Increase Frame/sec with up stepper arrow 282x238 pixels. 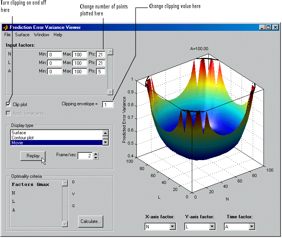[96, 154]
